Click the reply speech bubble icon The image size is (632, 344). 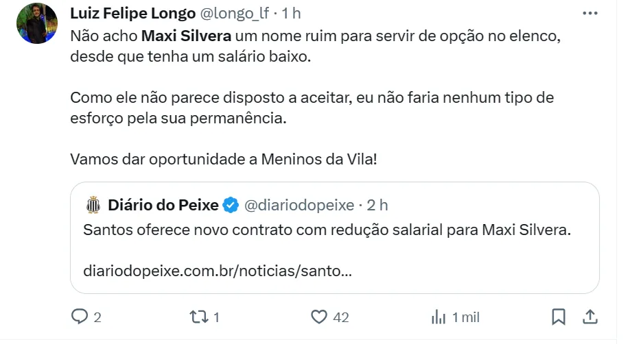(x=80, y=317)
